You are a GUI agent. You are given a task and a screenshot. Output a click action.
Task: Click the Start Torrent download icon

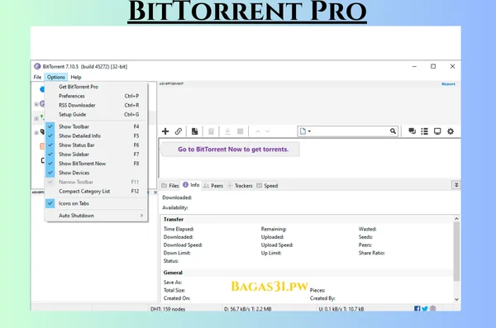click(227, 131)
